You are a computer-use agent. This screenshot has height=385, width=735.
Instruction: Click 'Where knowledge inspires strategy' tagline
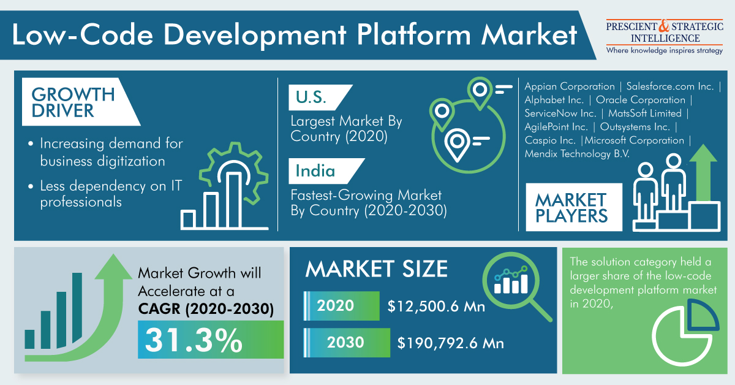(x=664, y=50)
